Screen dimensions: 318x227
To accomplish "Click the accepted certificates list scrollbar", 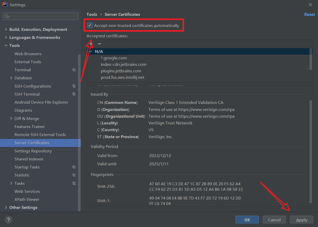I will click(x=311, y=59).
